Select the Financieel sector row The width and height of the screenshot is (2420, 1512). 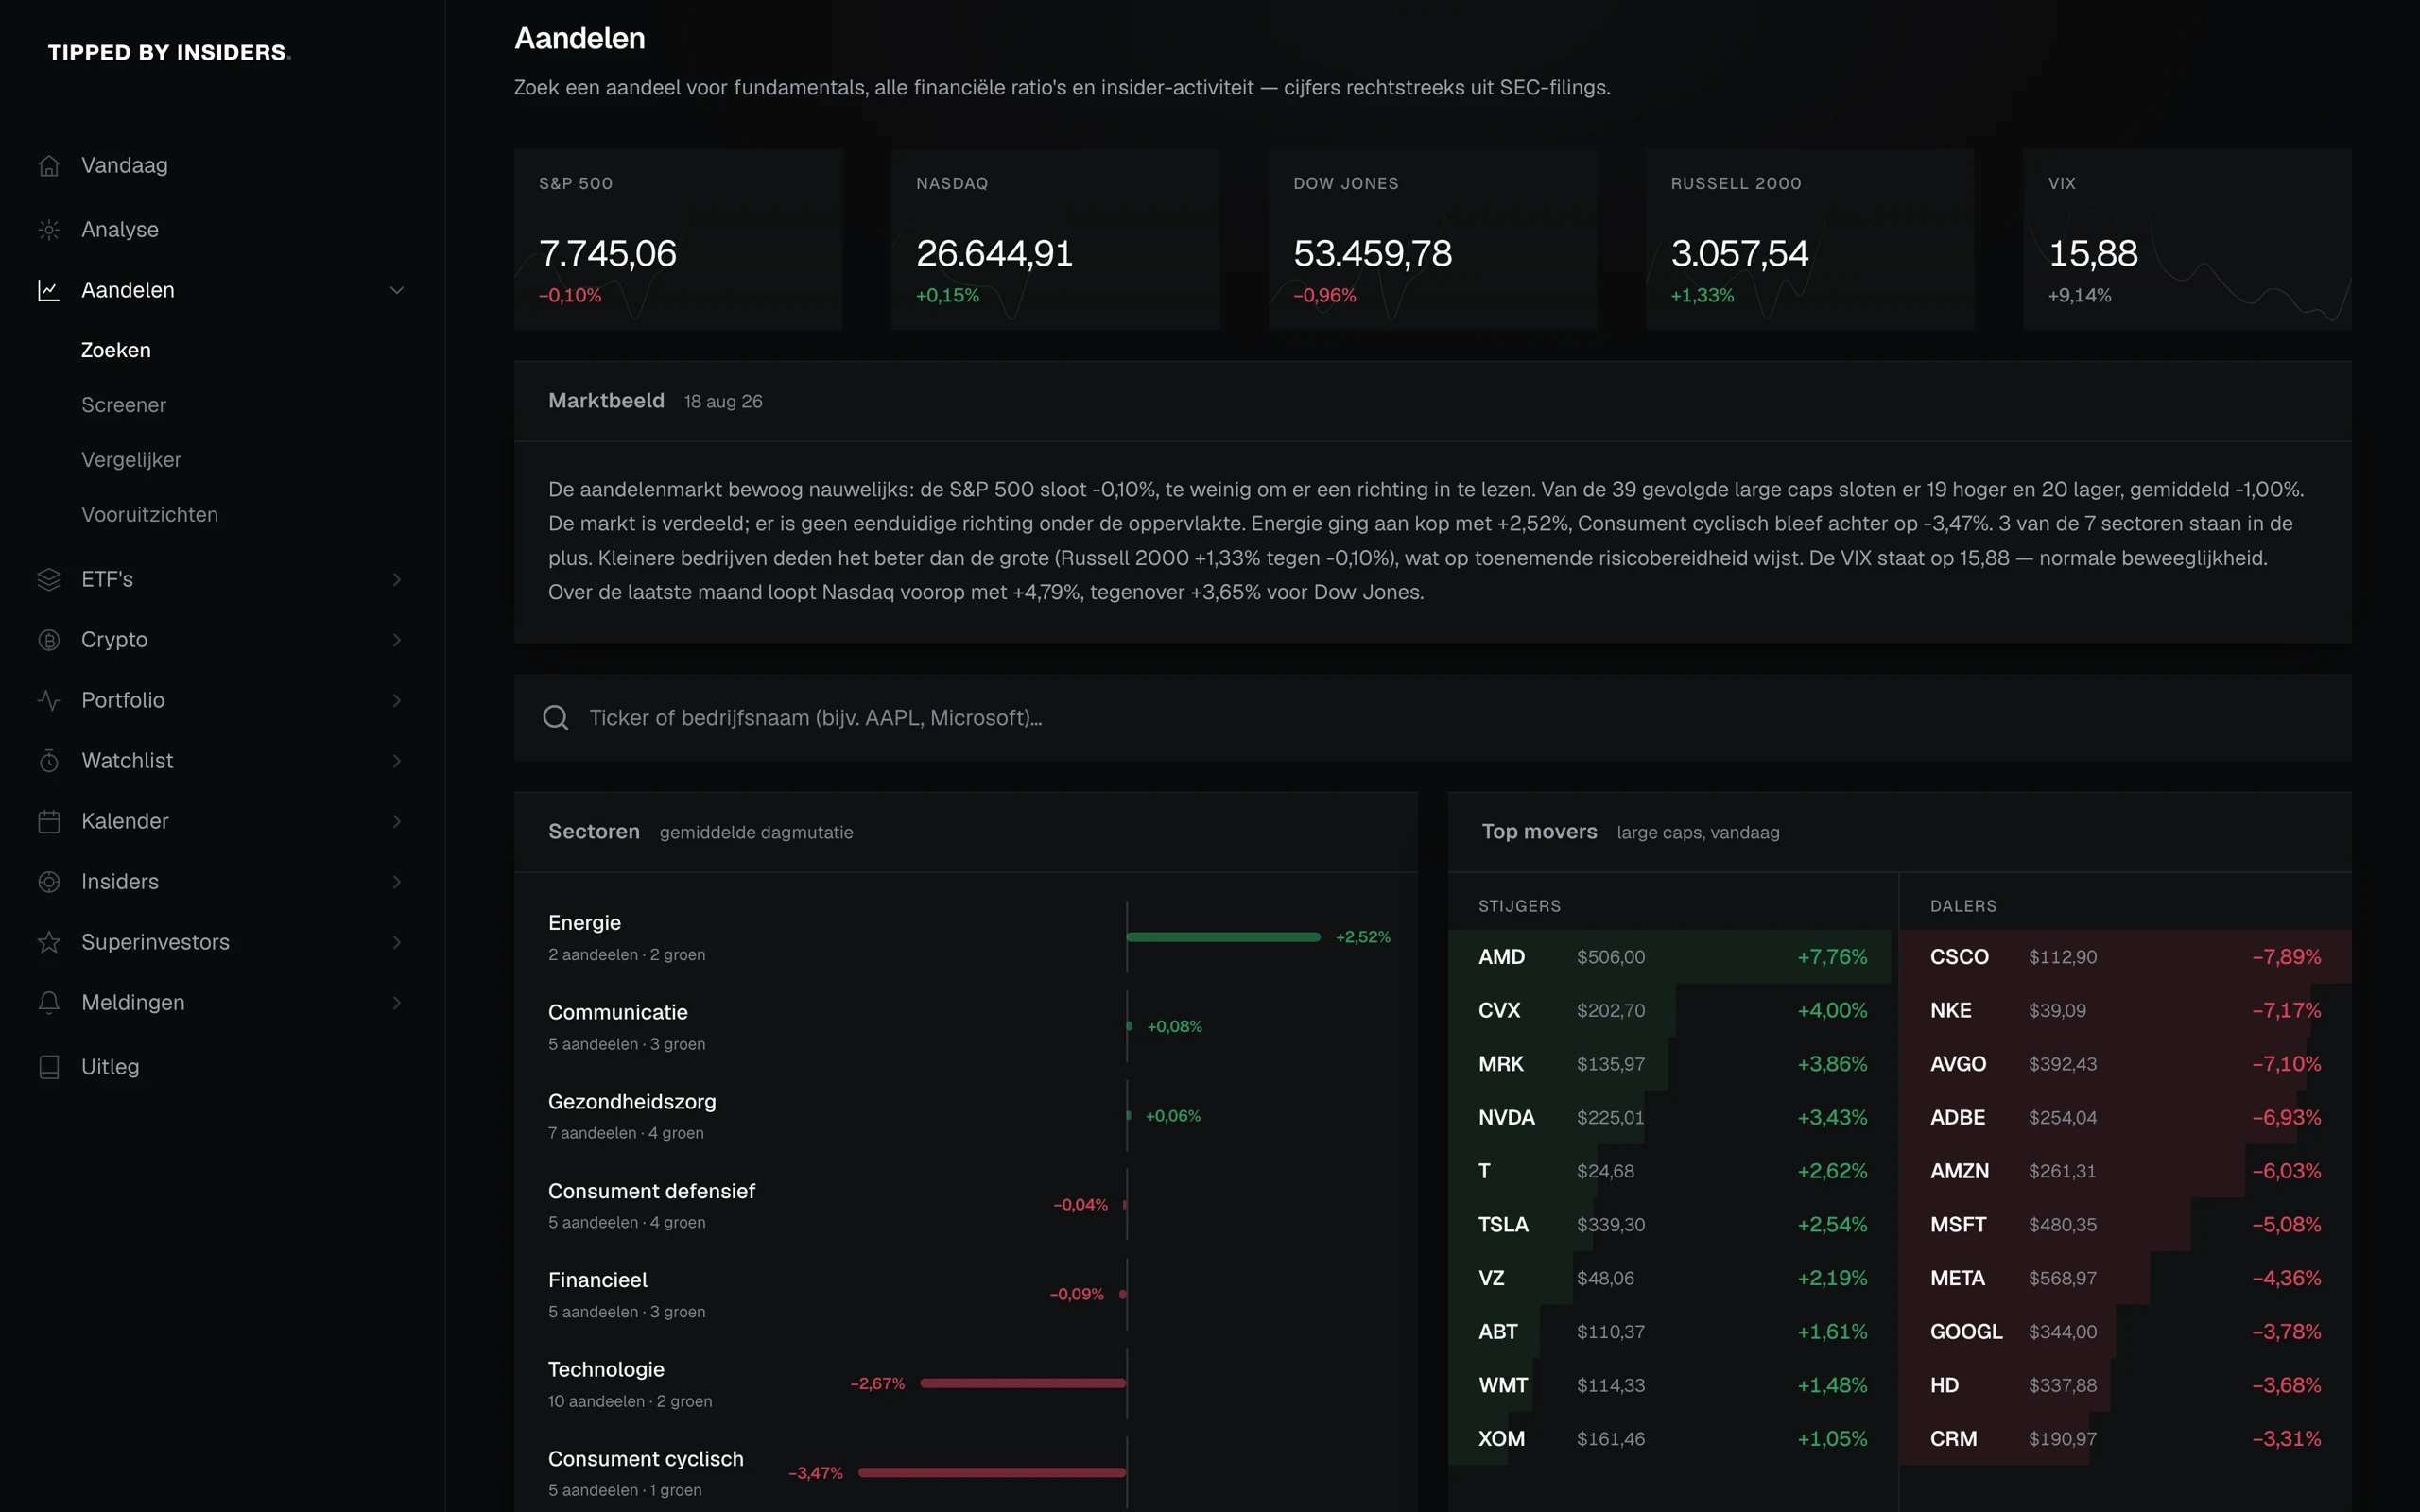pyautogui.click(x=966, y=1295)
